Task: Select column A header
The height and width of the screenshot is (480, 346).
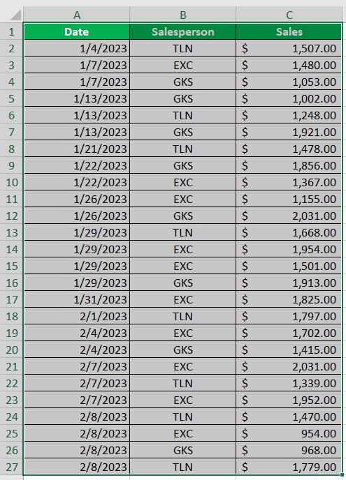Action: pyautogui.click(x=77, y=15)
